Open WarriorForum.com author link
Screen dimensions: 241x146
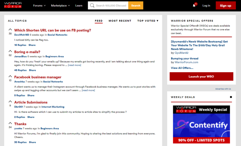point(186,62)
